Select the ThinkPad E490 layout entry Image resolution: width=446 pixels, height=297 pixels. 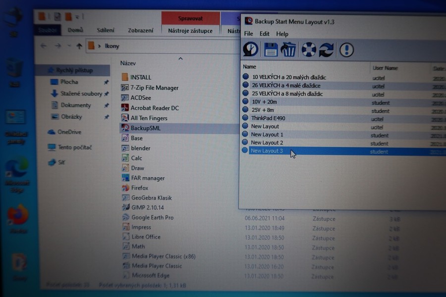[x=268, y=118]
